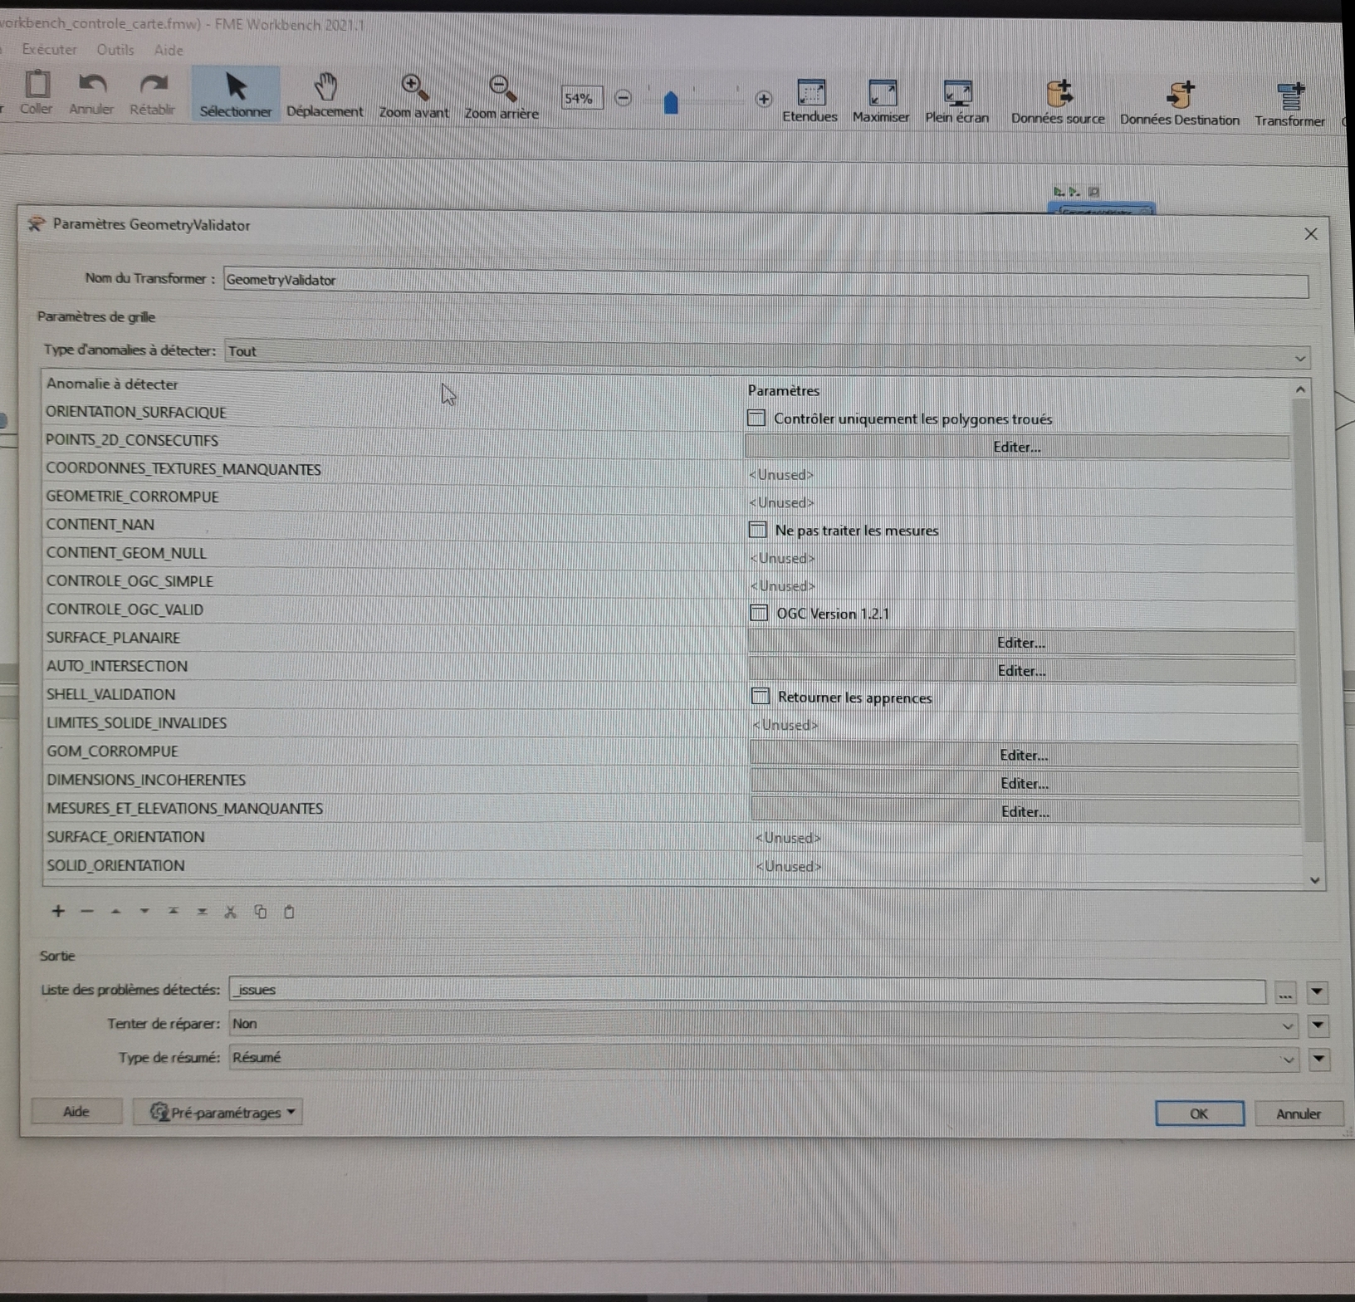Click the Zoom arrière magnifier icon

tap(502, 88)
